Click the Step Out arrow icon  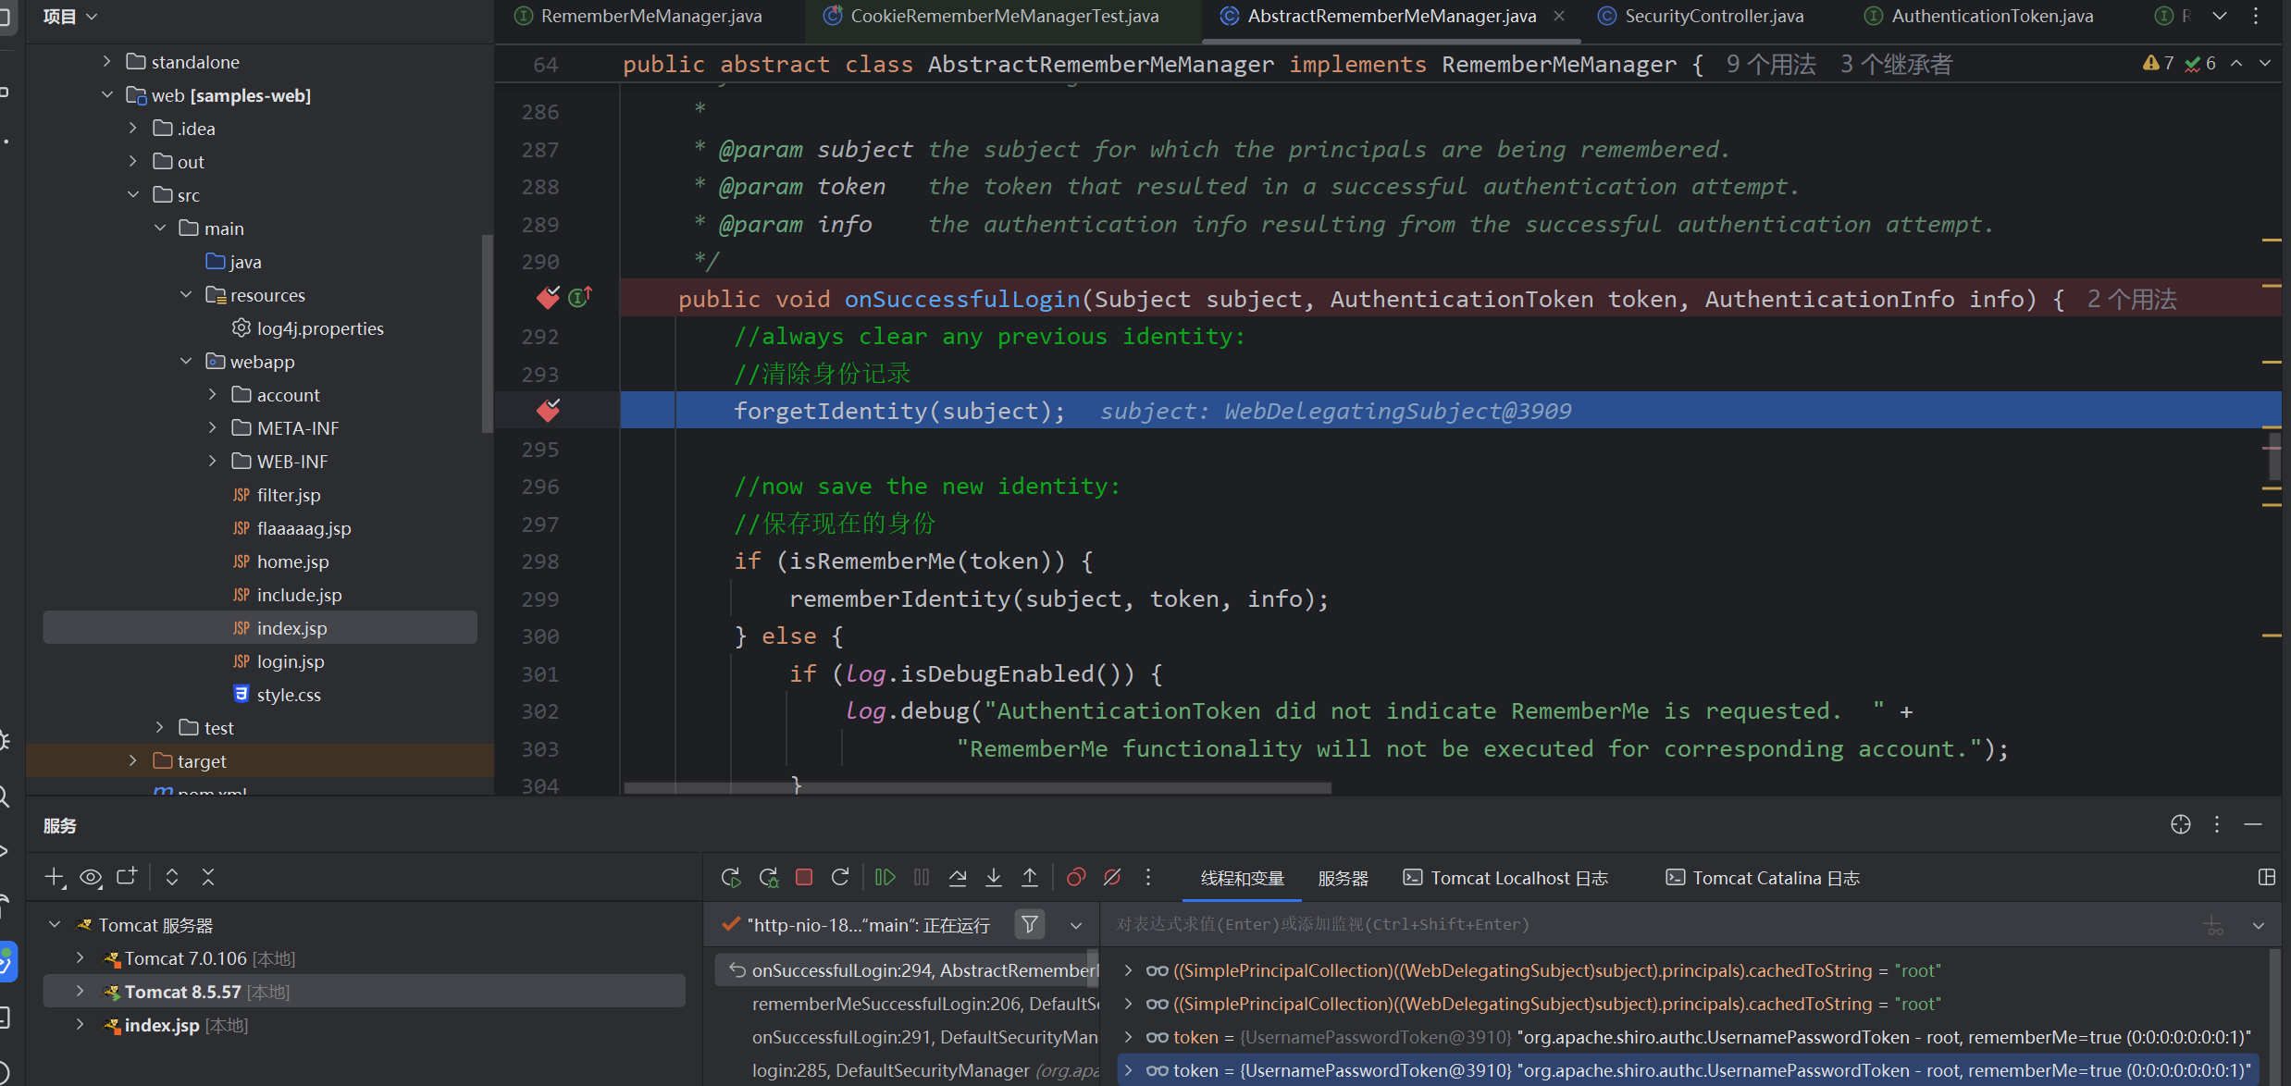tap(1030, 877)
